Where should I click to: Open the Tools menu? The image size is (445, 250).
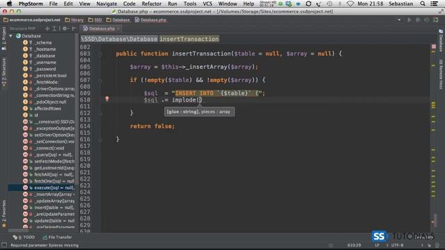(190, 3)
